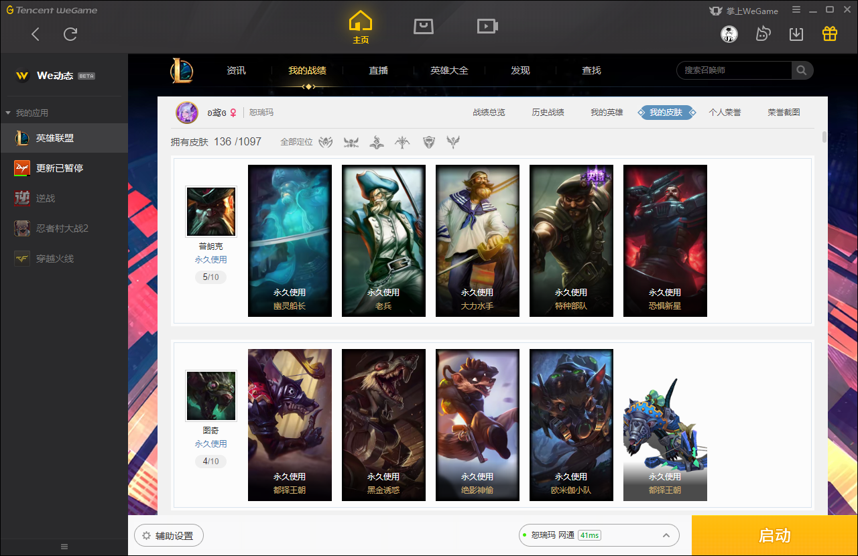Filter skins by support role icon
The height and width of the screenshot is (556, 858).
click(x=454, y=142)
